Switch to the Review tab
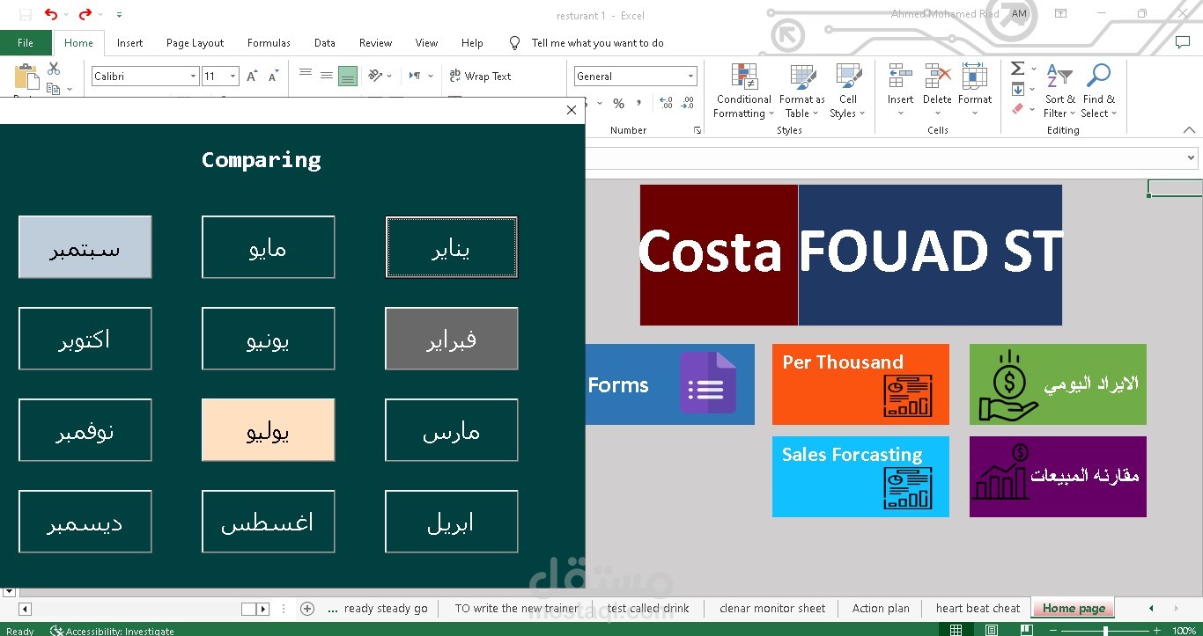This screenshot has width=1203, height=636. click(x=375, y=42)
